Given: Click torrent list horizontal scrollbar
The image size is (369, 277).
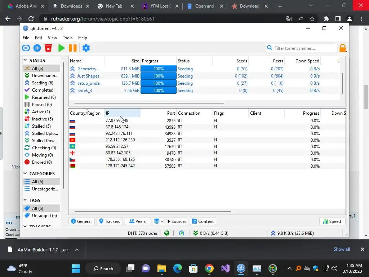Looking at the screenshot, I should click(x=149, y=103).
